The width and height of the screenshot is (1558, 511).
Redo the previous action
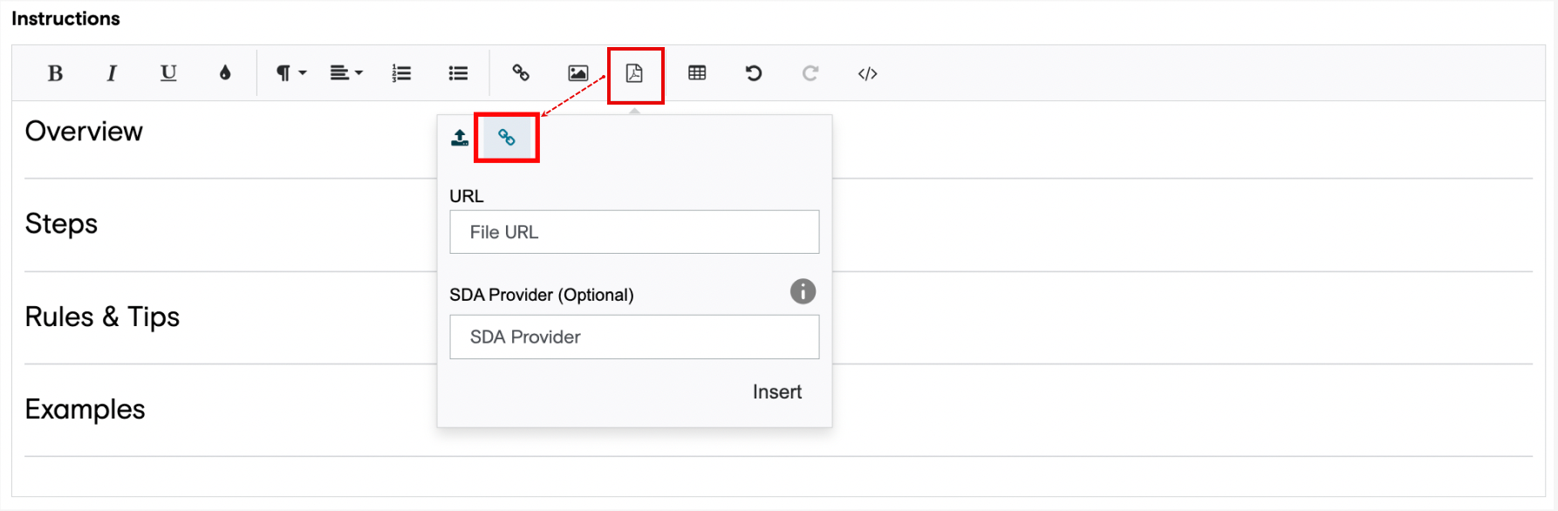pos(810,73)
